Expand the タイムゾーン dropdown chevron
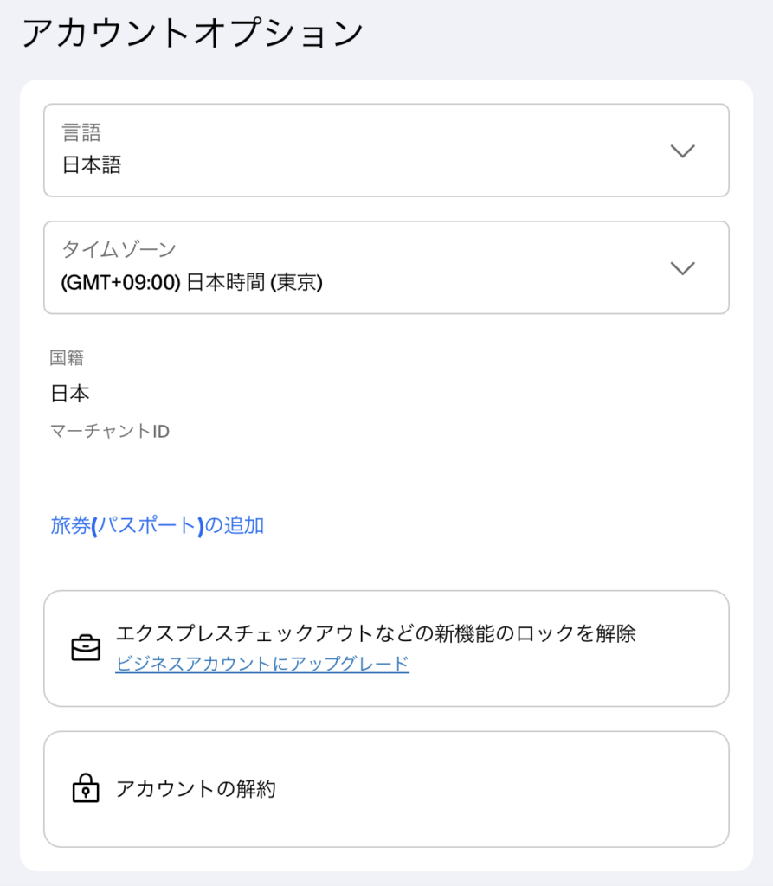 click(683, 267)
